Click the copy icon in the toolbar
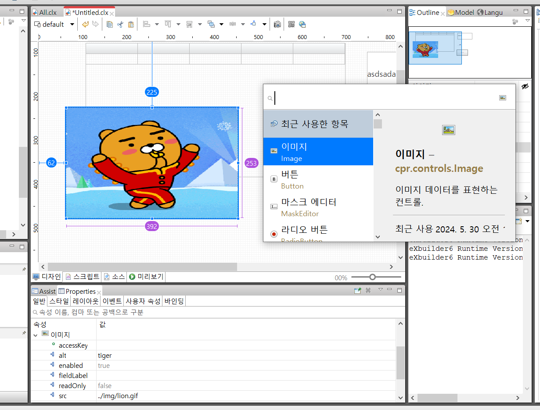540x410 pixels. (x=110, y=24)
